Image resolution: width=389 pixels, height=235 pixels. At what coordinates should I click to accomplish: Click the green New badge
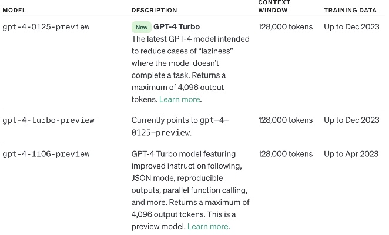click(141, 27)
